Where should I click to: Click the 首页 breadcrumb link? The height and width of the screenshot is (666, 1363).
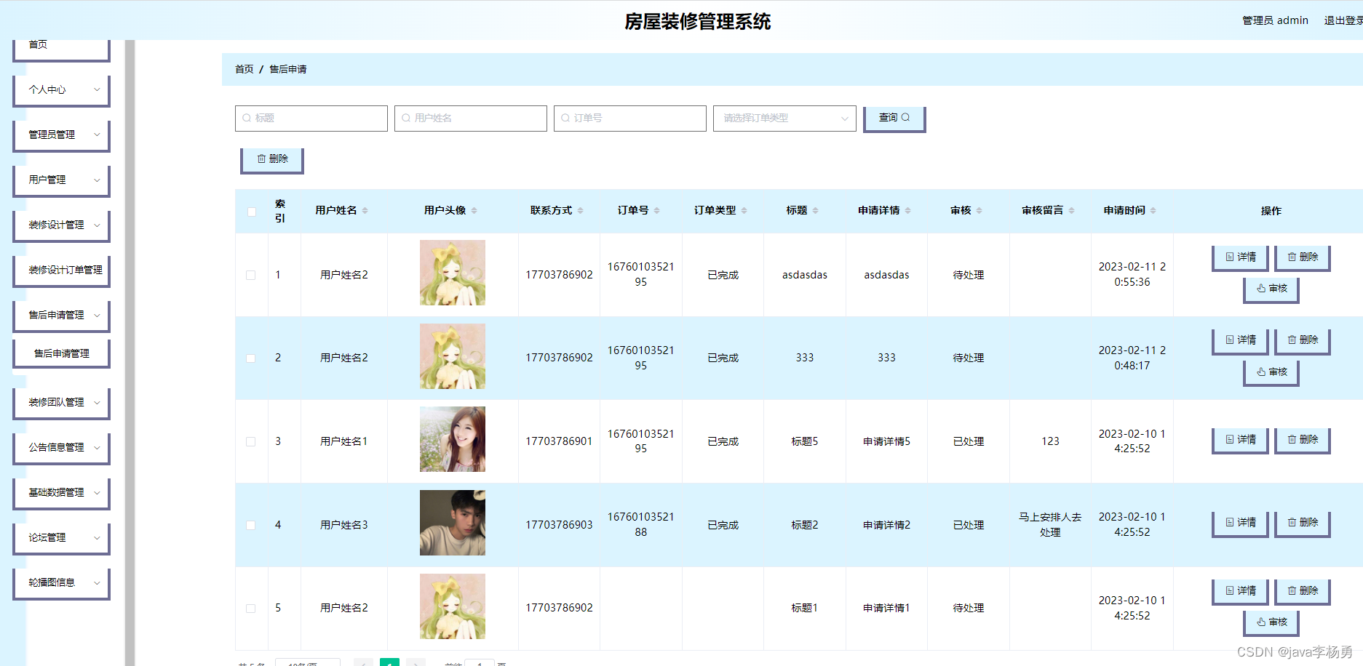tap(244, 70)
